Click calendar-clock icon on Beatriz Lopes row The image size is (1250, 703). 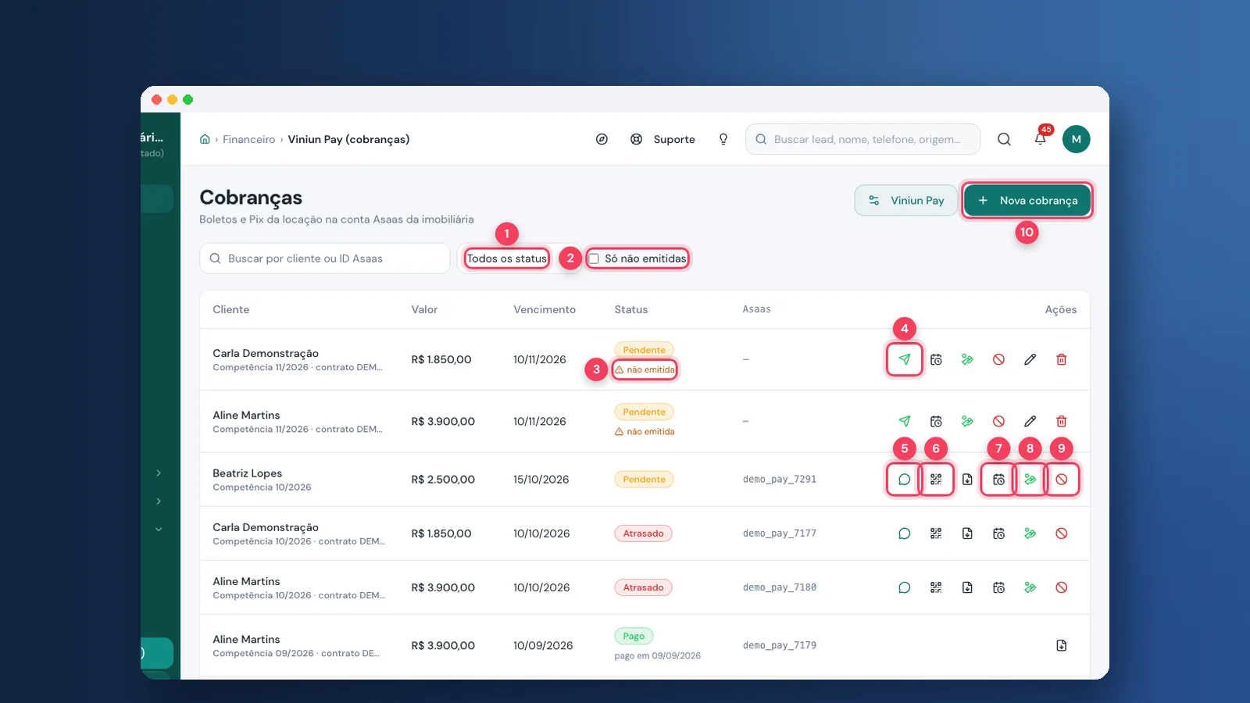point(998,480)
